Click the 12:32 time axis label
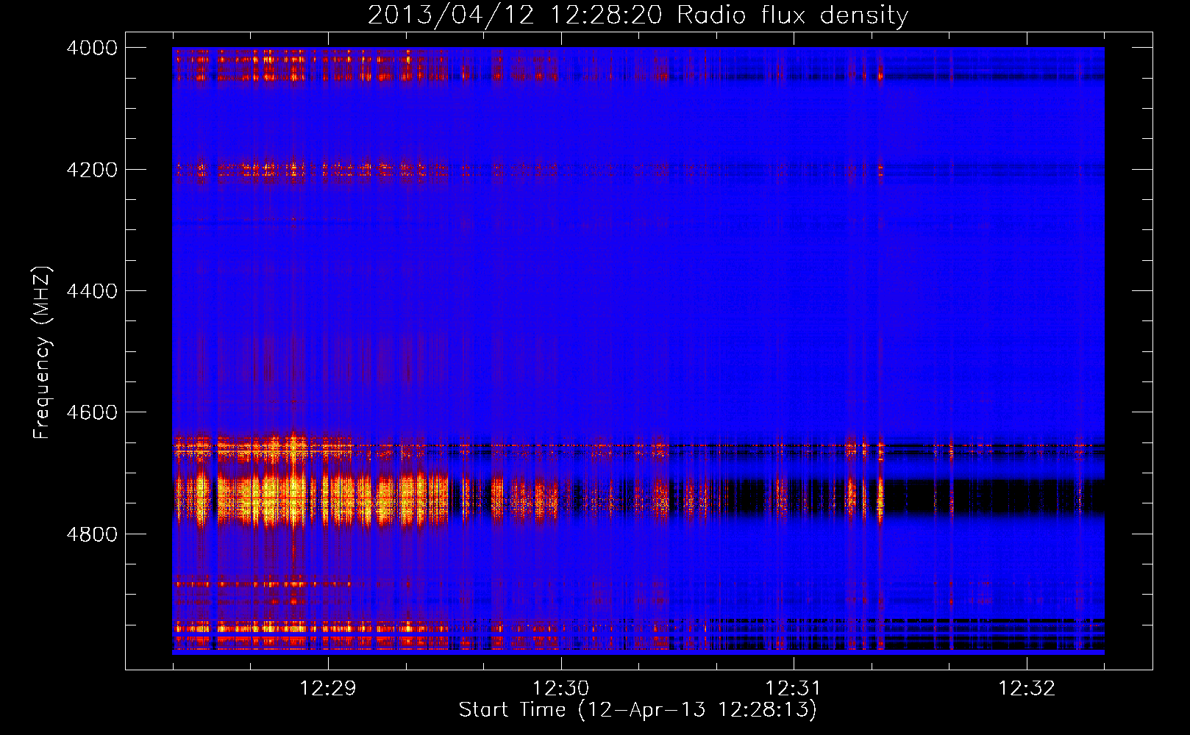 coord(1027,689)
